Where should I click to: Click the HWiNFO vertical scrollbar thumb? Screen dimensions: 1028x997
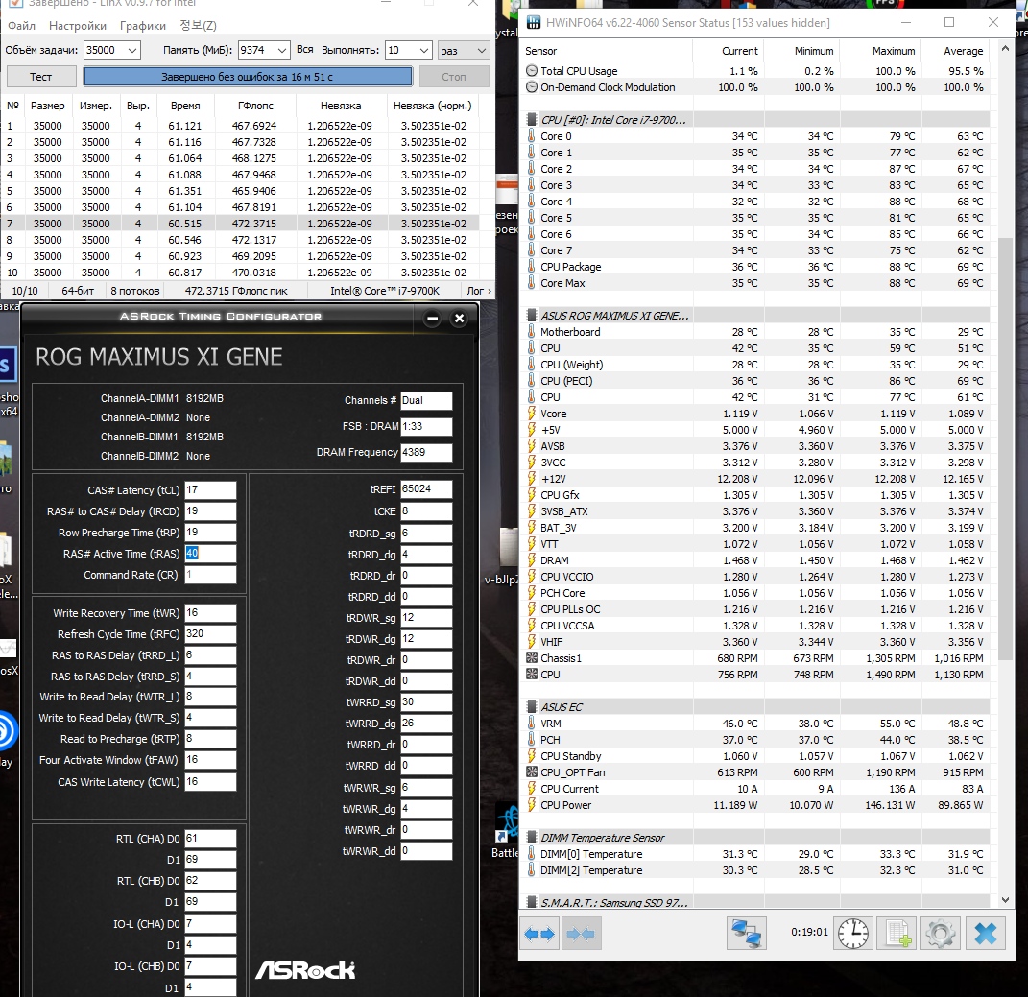pos(1006,449)
